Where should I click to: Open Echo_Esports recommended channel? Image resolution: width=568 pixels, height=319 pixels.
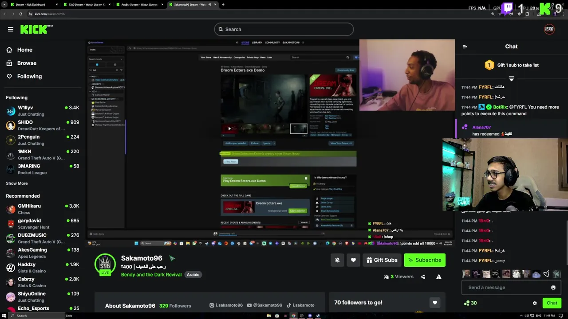point(42,309)
